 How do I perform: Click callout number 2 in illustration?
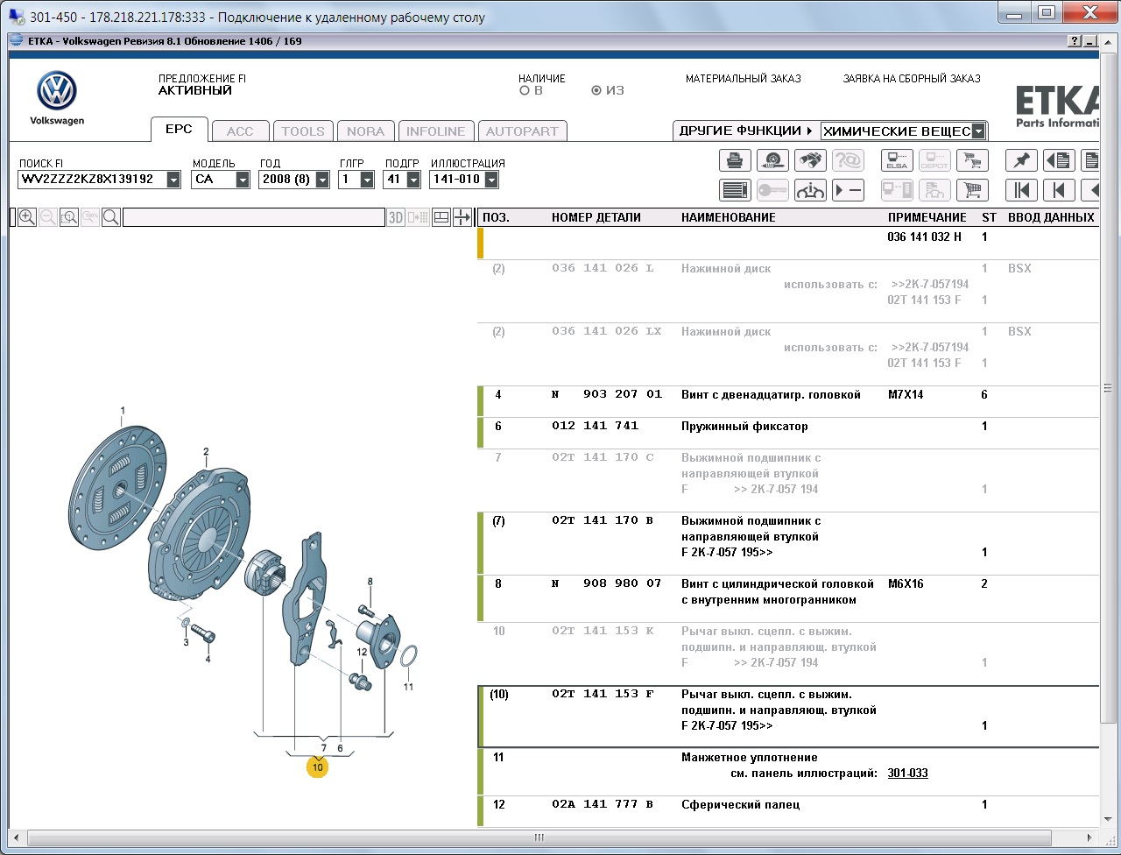coord(206,452)
